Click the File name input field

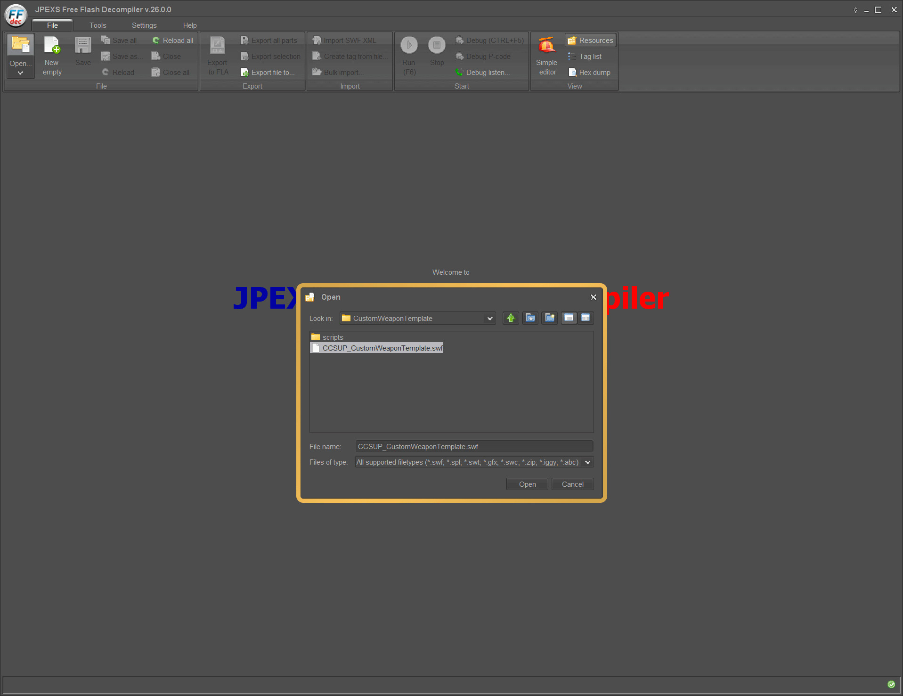click(x=474, y=447)
